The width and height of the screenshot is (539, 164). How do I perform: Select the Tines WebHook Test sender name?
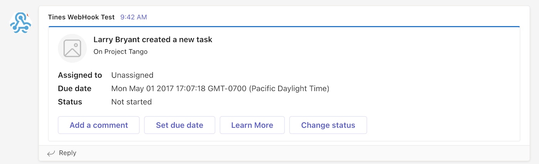81,17
